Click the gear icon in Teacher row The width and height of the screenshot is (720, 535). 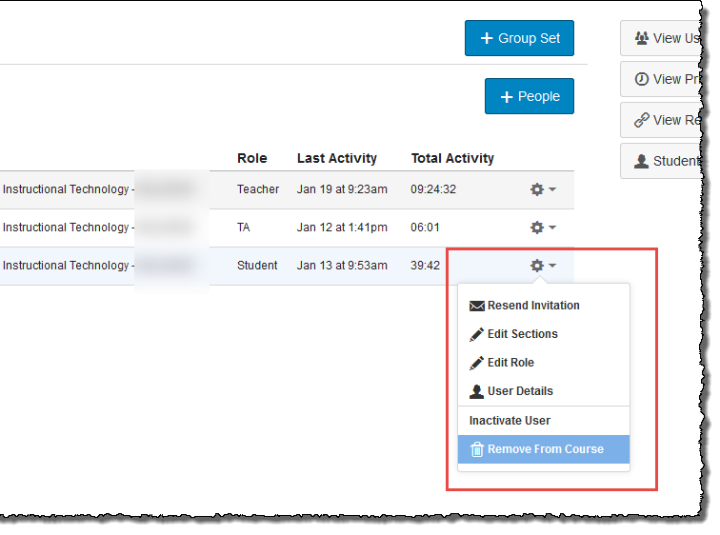coord(537,189)
